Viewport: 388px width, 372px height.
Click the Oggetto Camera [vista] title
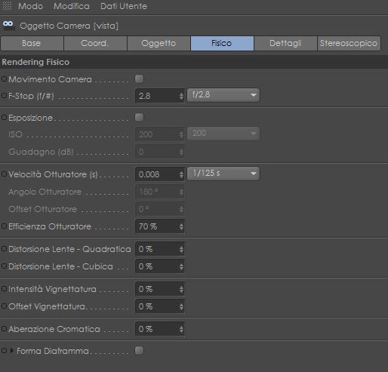click(x=69, y=26)
